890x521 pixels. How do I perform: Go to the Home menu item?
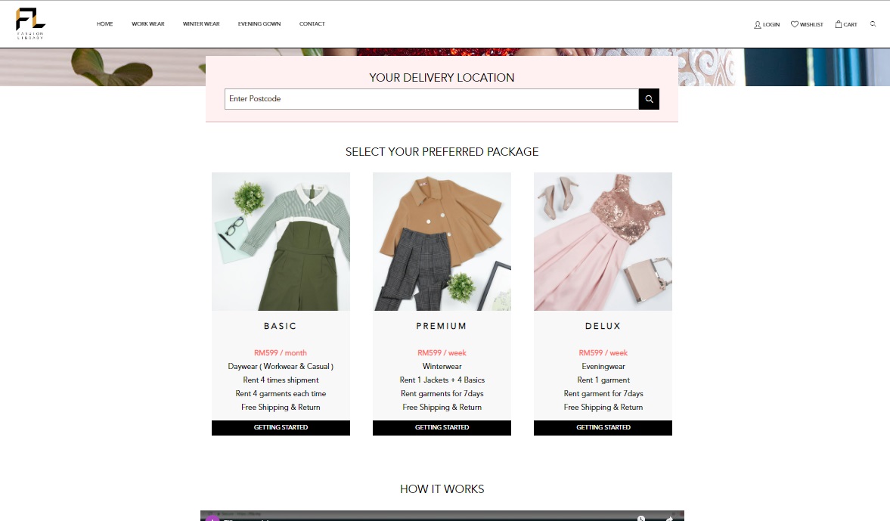[104, 24]
